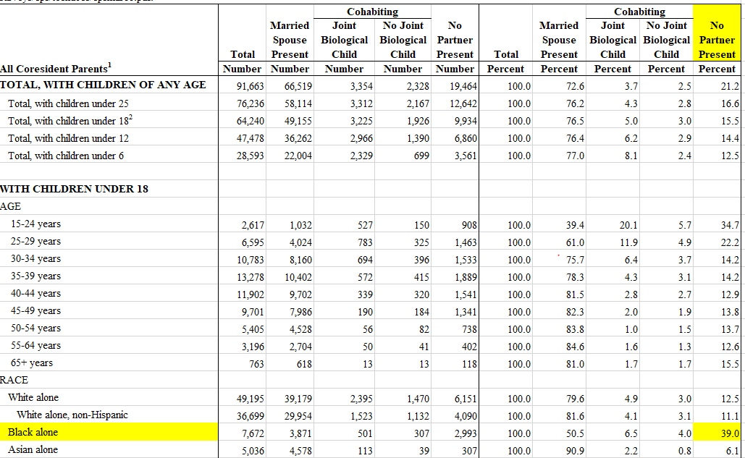The width and height of the screenshot is (745, 458).
Task: Select the '30-34 years' row label
Action: point(35,258)
